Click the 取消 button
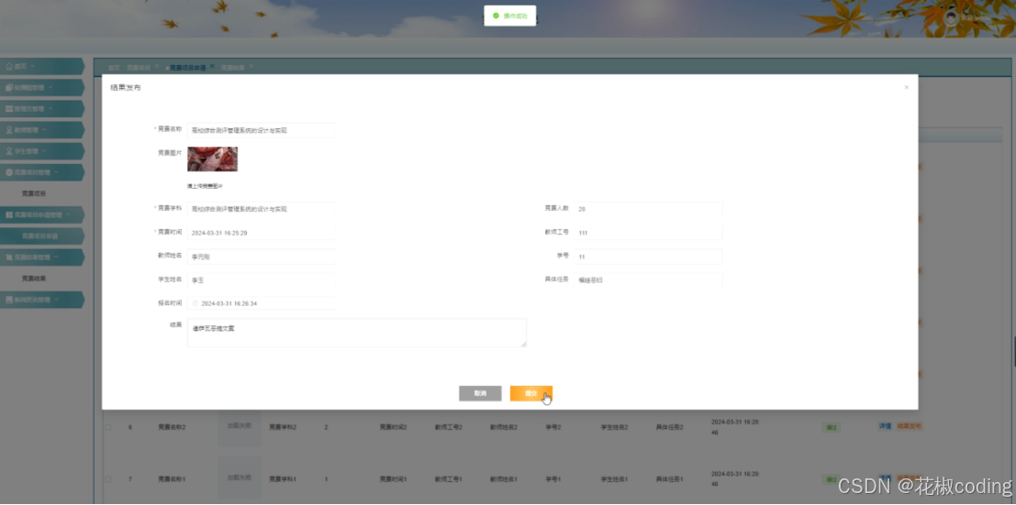This screenshot has width=1016, height=505. (x=480, y=393)
